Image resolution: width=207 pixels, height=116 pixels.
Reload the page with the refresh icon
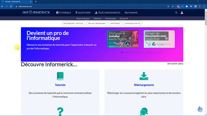pos(11,6)
